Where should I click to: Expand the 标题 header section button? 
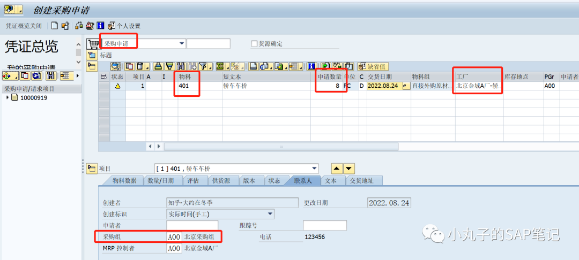(x=91, y=55)
